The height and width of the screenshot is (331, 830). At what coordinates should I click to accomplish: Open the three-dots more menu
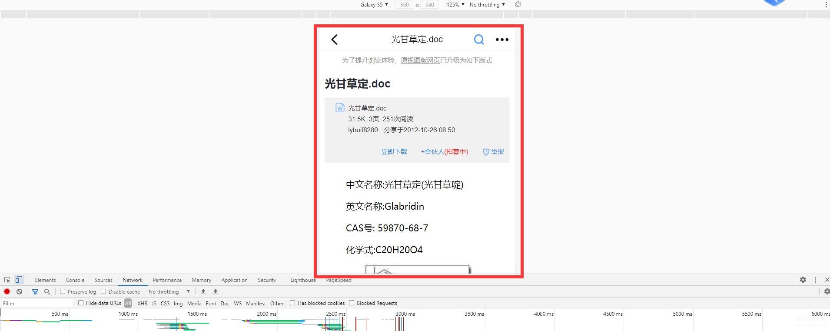[502, 40]
